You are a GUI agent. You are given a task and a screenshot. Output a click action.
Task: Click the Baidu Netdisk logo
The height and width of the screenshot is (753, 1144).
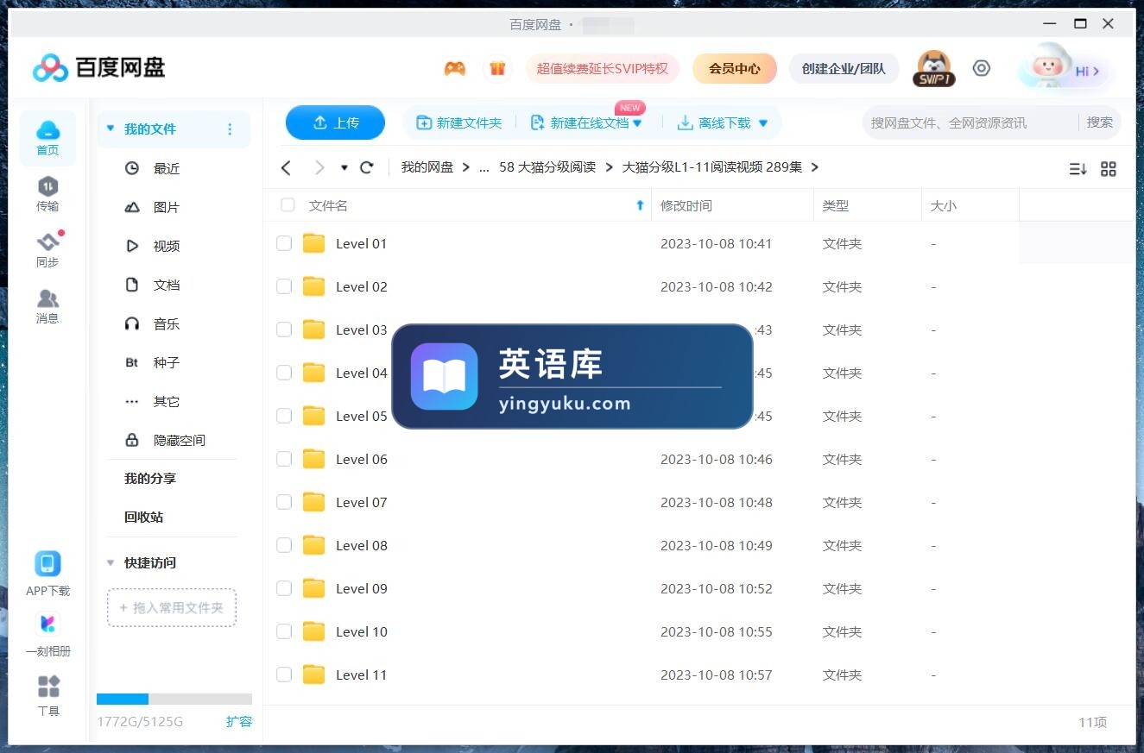click(x=98, y=67)
